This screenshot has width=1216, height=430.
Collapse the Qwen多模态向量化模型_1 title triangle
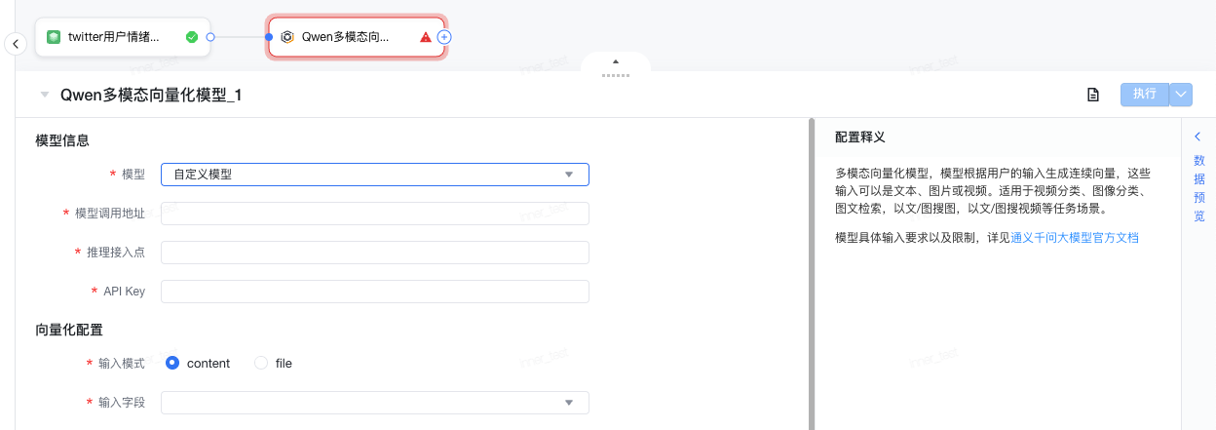click(x=45, y=95)
